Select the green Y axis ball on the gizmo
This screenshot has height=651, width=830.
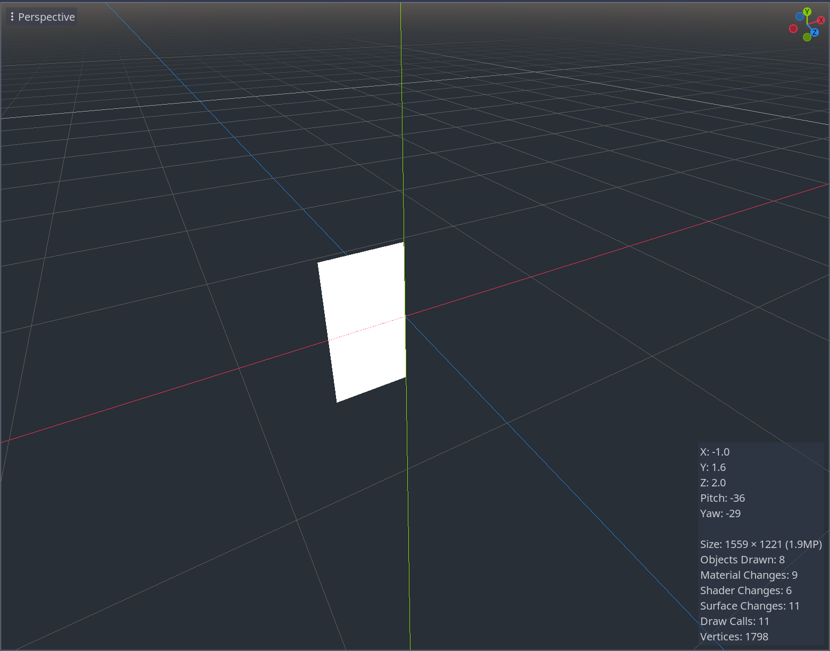click(x=807, y=11)
